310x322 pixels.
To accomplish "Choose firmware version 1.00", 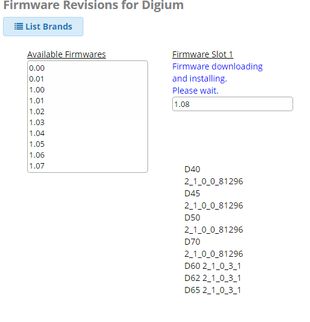I will [x=88, y=90].
